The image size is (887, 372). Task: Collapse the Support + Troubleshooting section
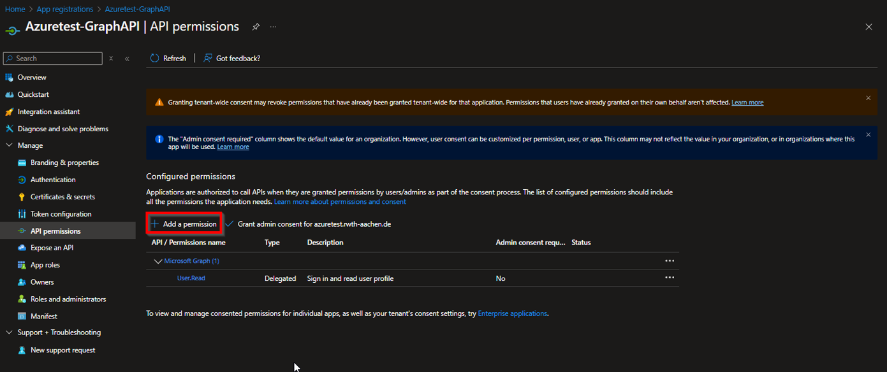(9, 333)
